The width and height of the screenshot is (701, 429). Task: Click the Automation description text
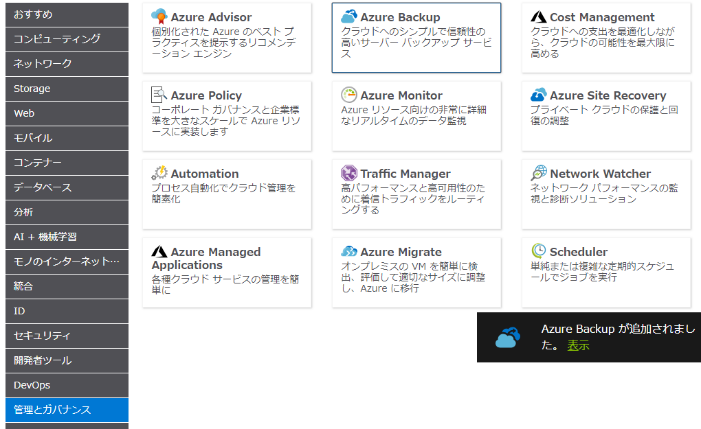pyautogui.click(x=223, y=194)
